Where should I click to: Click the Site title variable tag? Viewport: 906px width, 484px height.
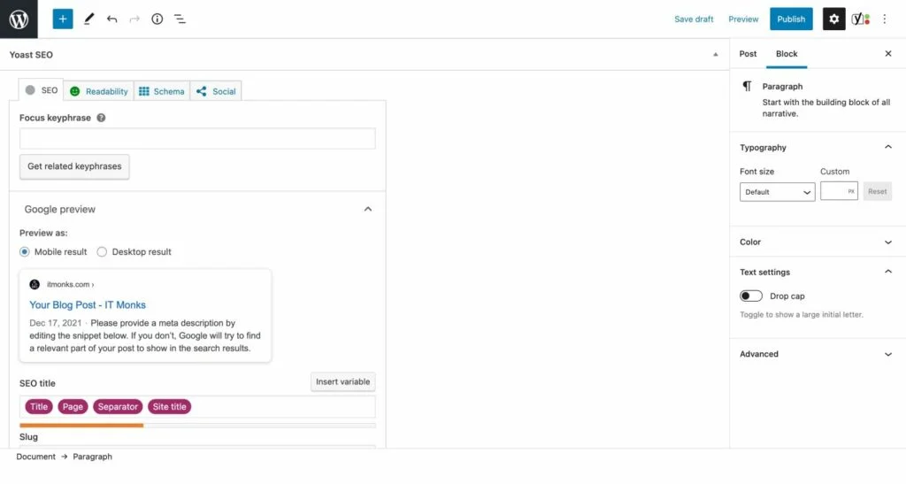tap(169, 407)
